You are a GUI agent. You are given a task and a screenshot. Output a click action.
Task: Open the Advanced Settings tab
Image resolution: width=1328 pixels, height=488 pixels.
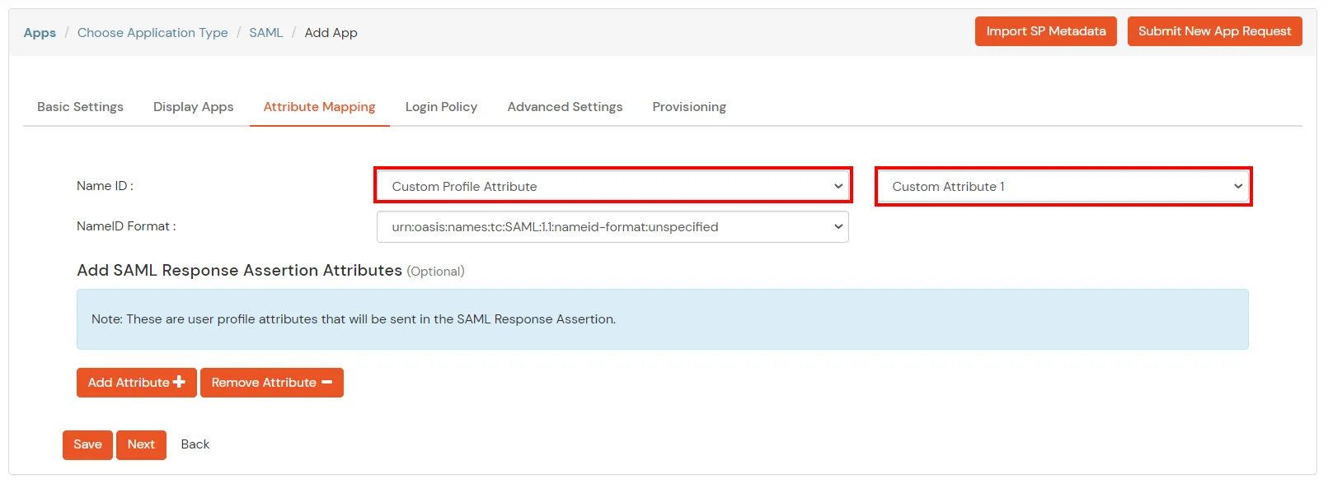(565, 107)
